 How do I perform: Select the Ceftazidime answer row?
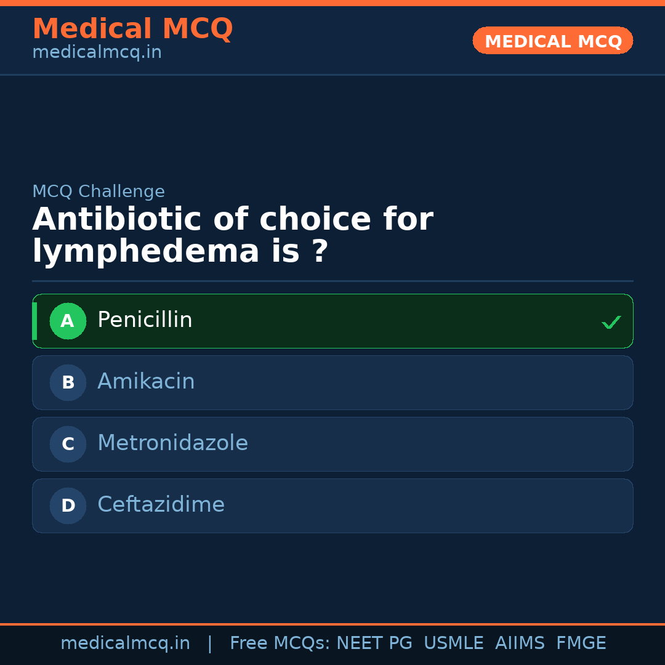click(332, 506)
